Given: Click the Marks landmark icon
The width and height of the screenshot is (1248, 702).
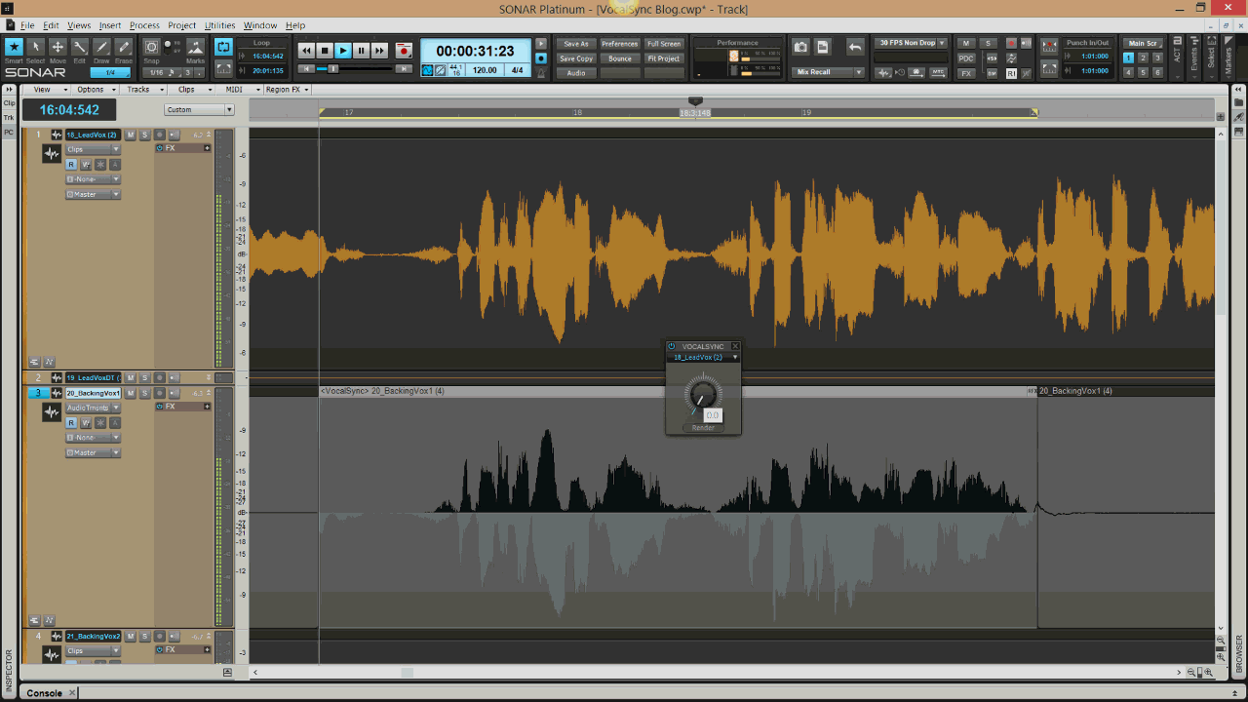Looking at the screenshot, I should [196, 47].
